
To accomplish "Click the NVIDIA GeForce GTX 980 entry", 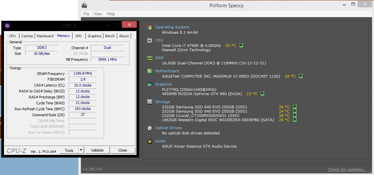I will click(202, 94).
